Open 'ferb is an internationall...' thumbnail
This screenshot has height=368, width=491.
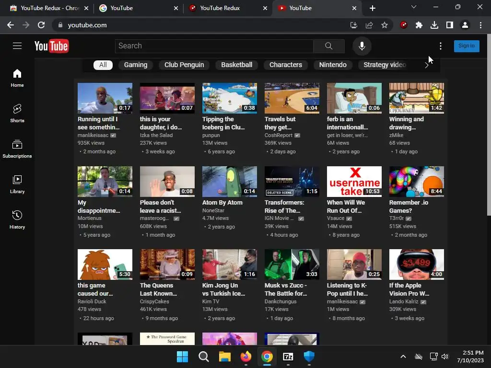(x=354, y=98)
